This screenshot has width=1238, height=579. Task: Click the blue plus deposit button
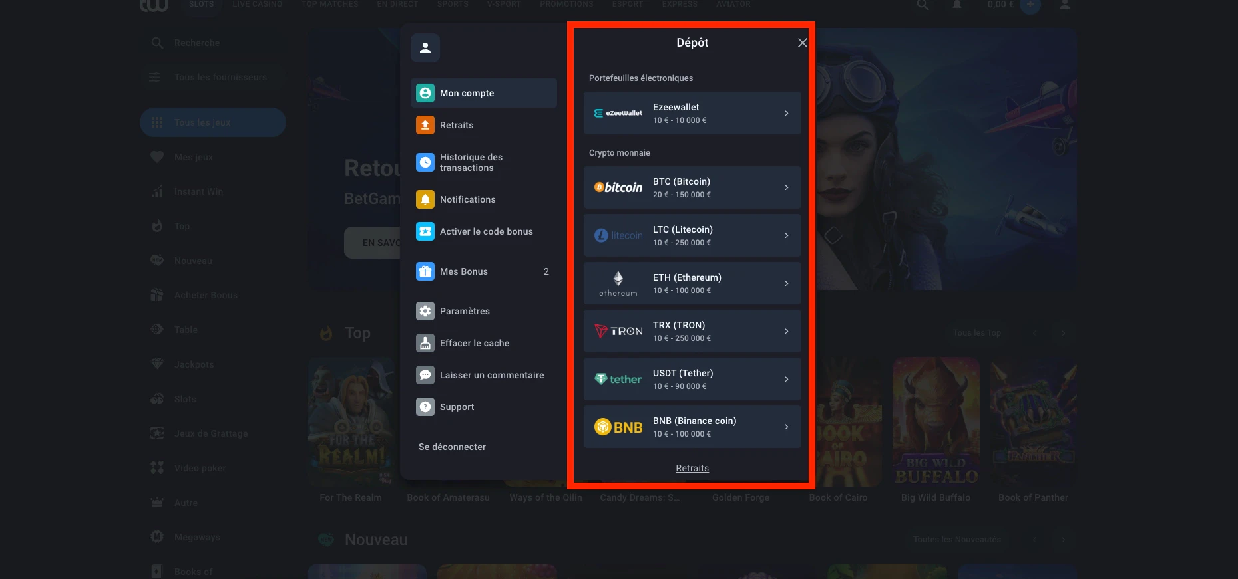tap(1030, 5)
